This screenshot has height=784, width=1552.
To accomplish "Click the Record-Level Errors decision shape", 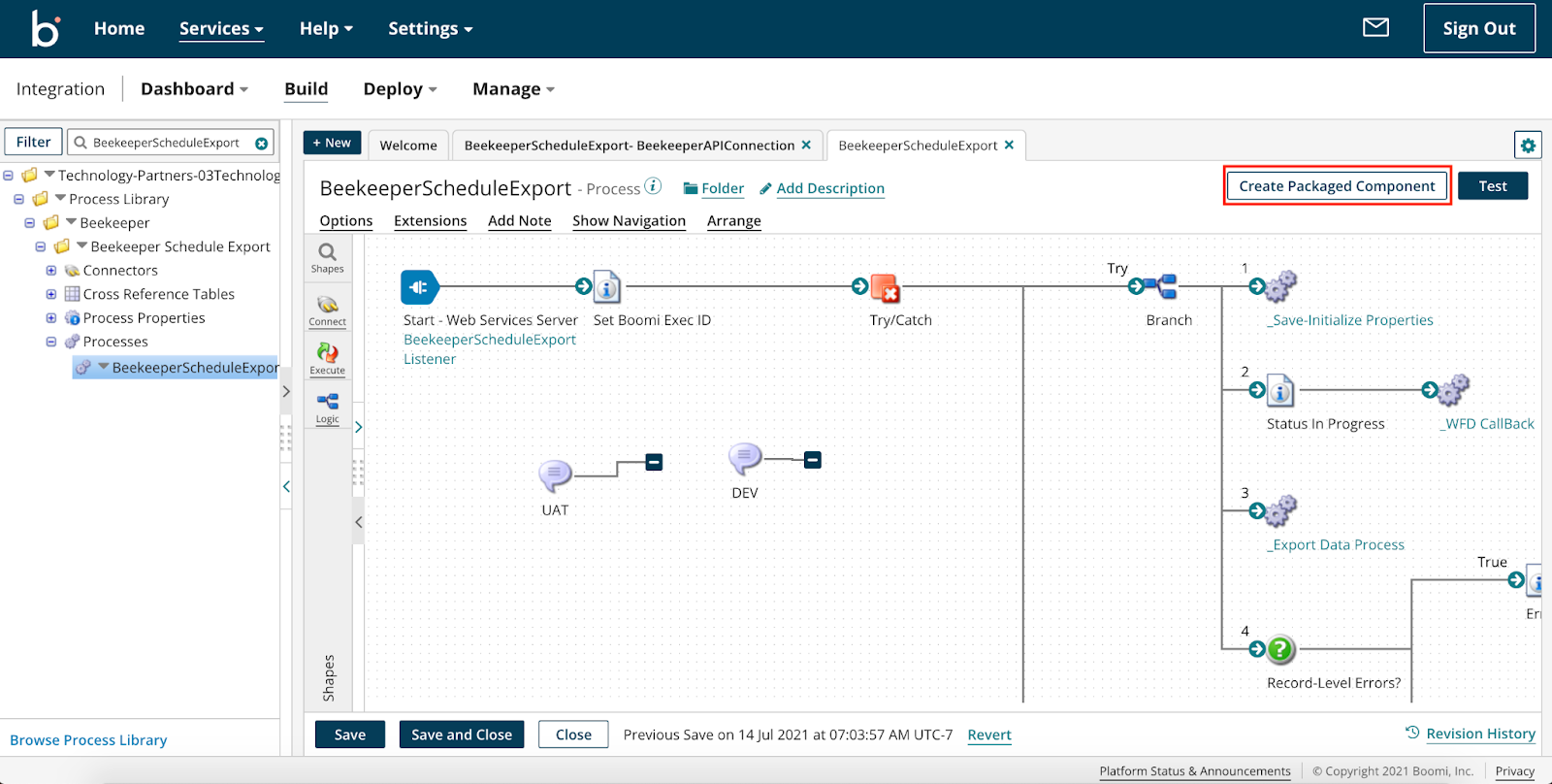I will pyautogui.click(x=1280, y=649).
